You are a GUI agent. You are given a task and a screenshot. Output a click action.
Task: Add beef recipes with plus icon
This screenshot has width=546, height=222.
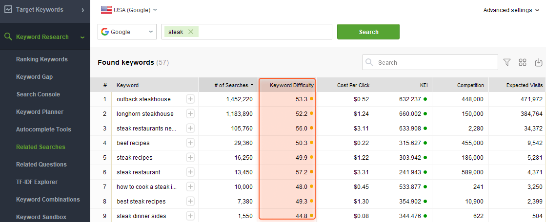(190, 143)
